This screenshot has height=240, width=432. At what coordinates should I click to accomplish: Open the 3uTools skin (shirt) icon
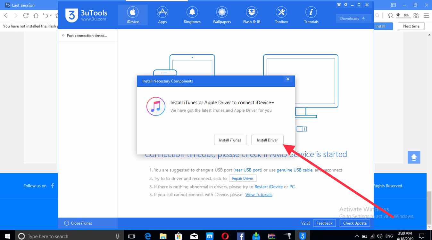[339, 5]
